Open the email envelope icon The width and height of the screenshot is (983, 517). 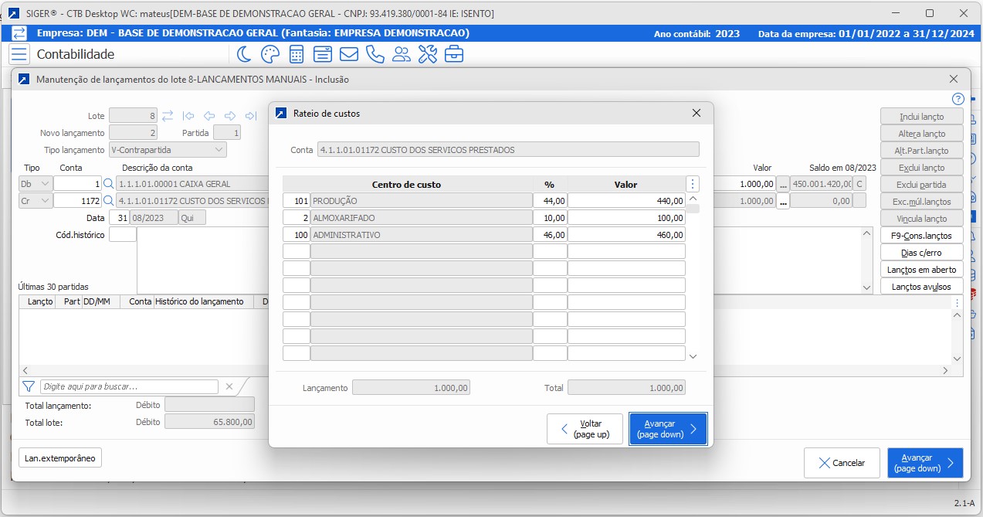[348, 54]
